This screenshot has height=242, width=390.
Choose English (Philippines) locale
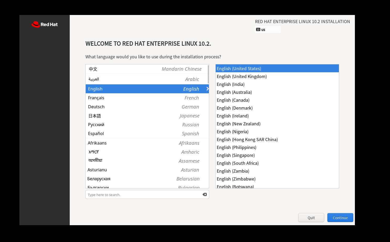(x=277, y=147)
